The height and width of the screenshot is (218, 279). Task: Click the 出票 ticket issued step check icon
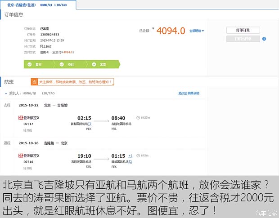coord(94,64)
